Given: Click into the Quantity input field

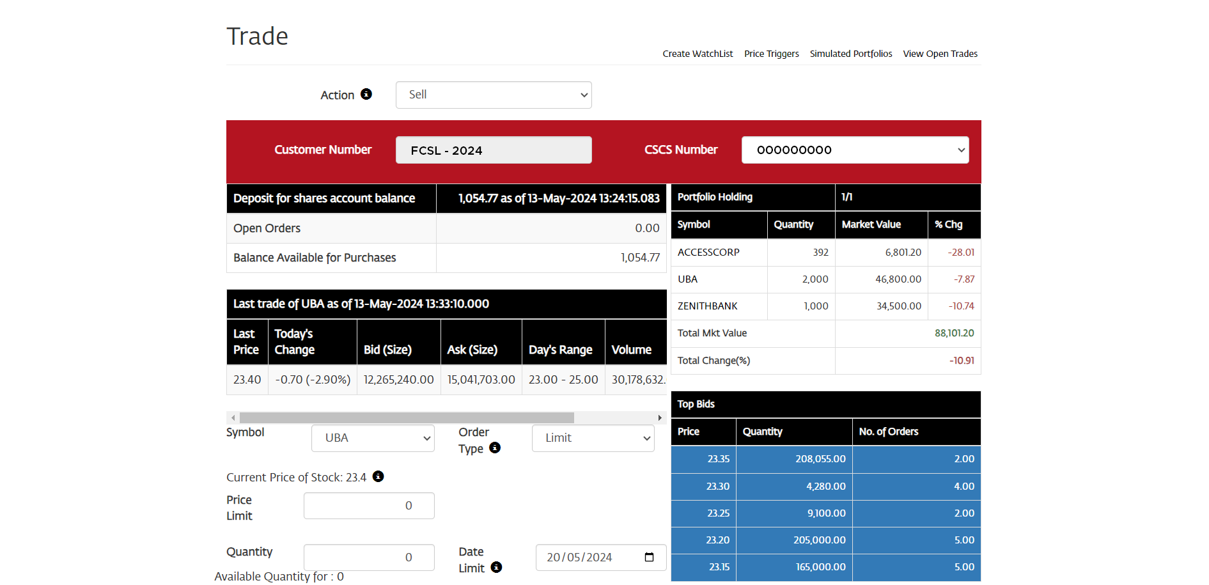Looking at the screenshot, I should [x=369, y=558].
